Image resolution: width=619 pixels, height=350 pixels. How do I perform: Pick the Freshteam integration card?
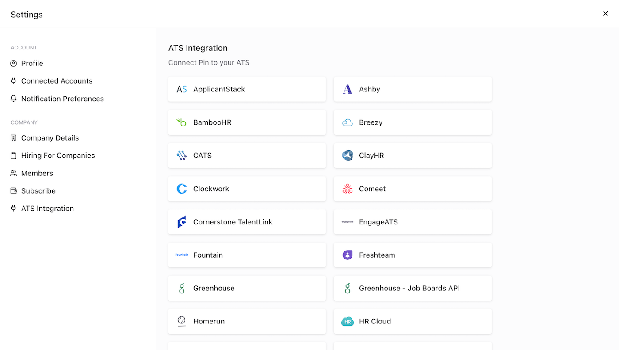(413, 255)
